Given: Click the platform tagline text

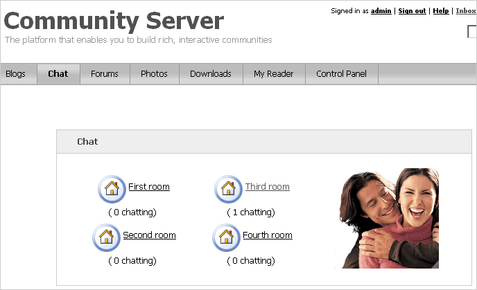Looking at the screenshot, I should click(x=139, y=40).
